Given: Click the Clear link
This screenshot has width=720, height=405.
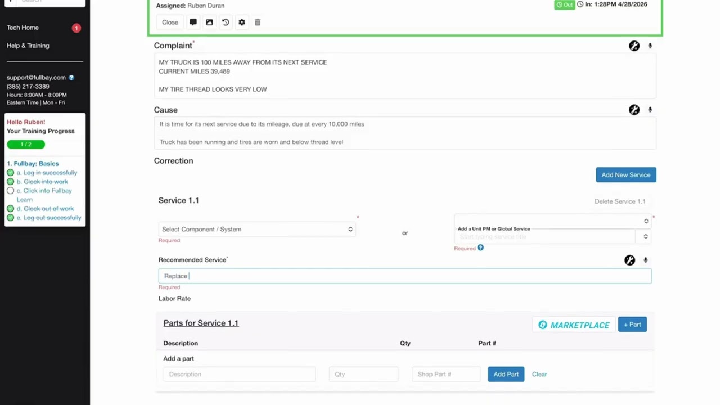Looking at the screenshot, I should (x=539, y=375).
